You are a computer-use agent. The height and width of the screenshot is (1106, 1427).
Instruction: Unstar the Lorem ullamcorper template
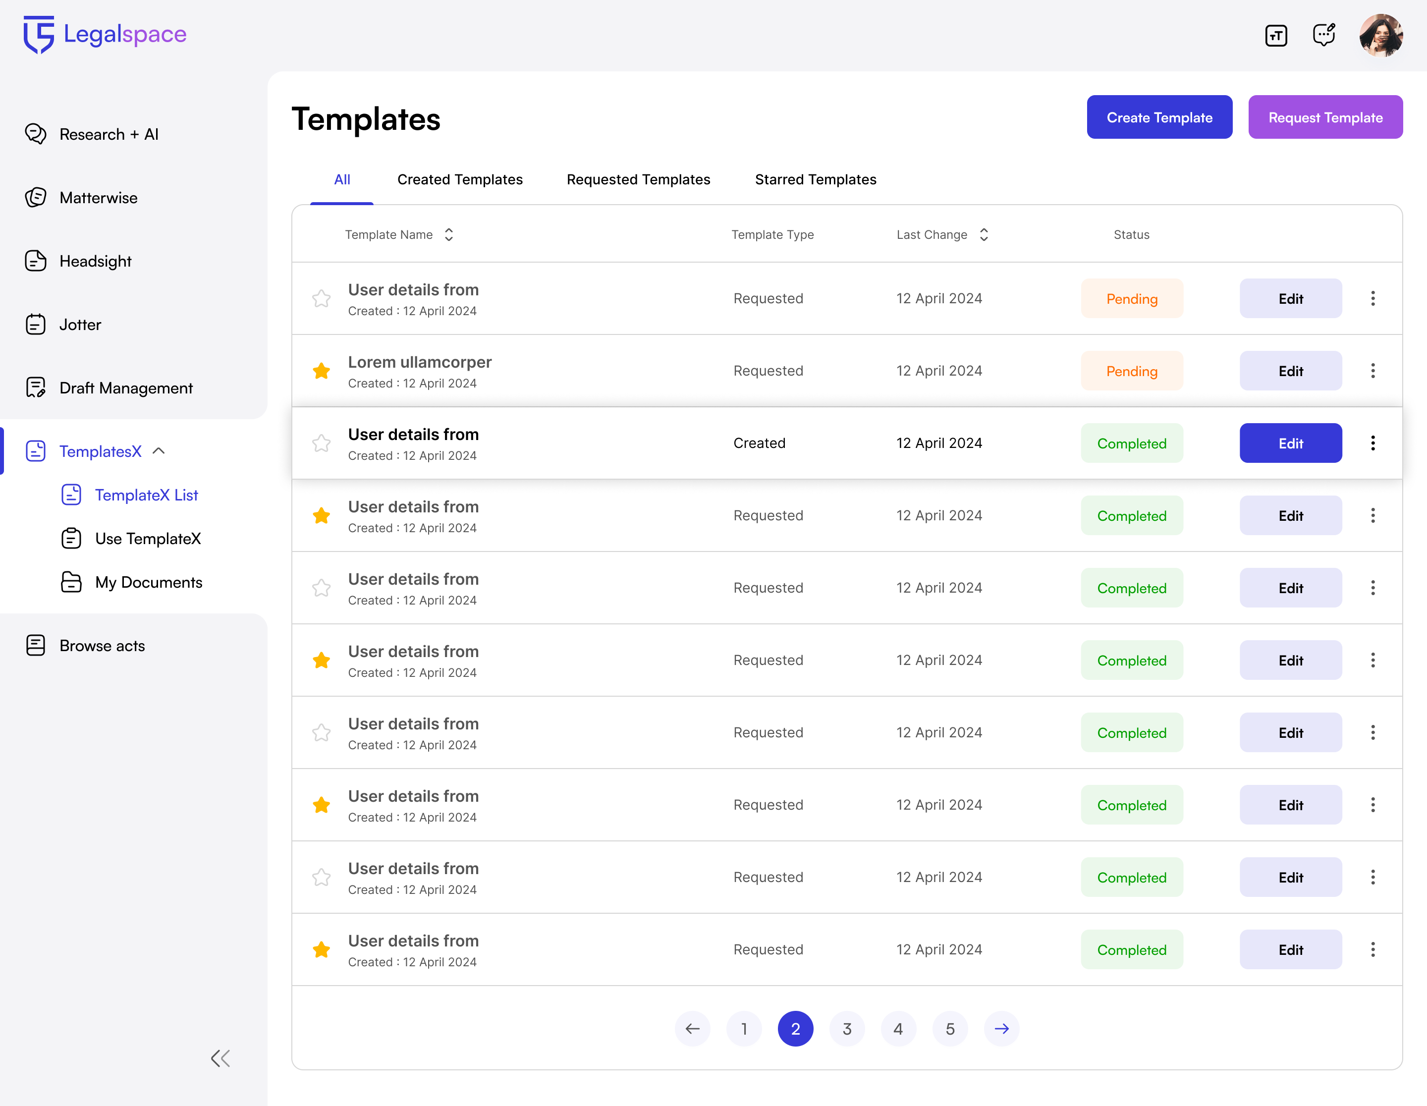tap(321, 371)
